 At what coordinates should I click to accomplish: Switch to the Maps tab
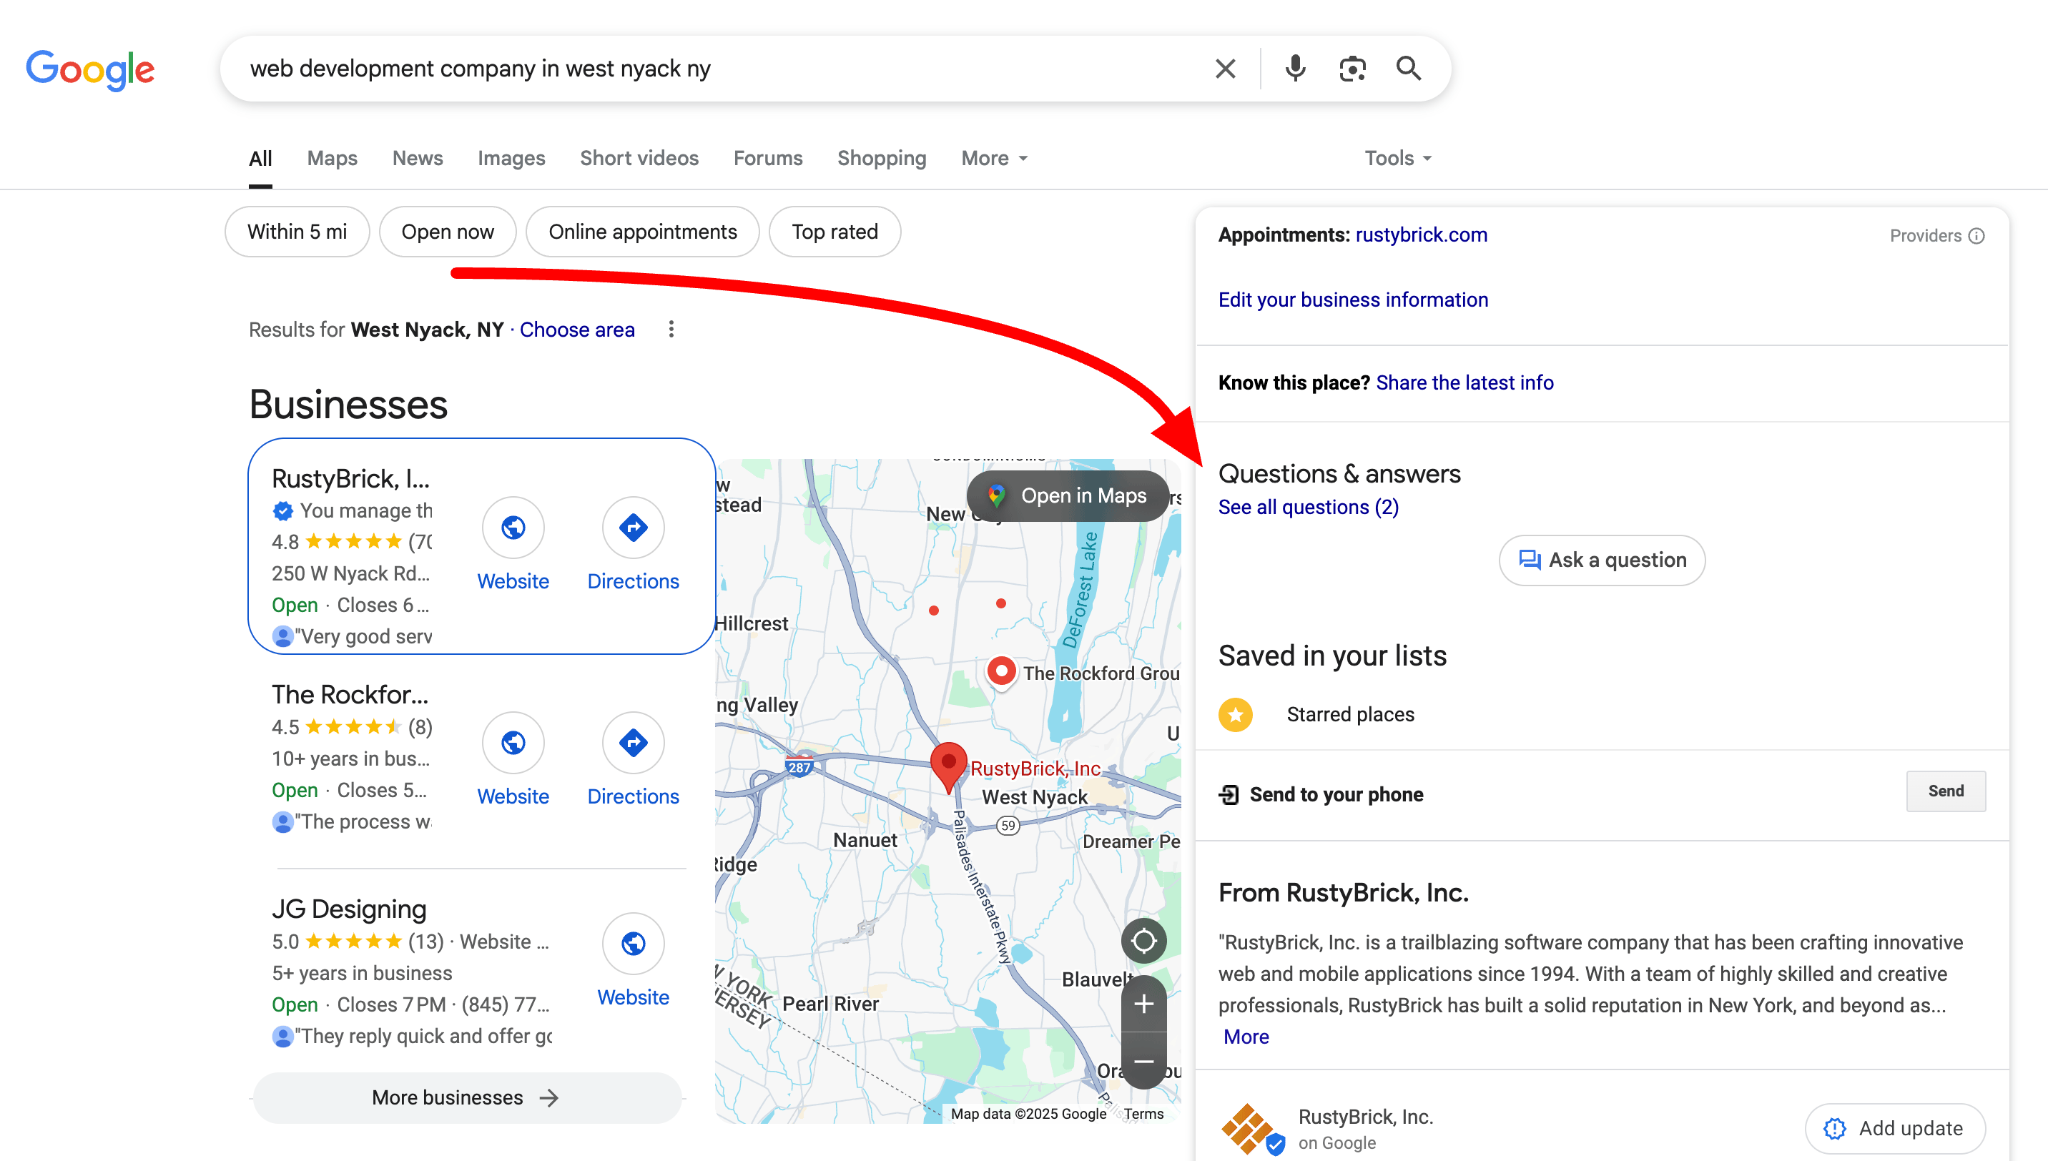coord(332,158)
